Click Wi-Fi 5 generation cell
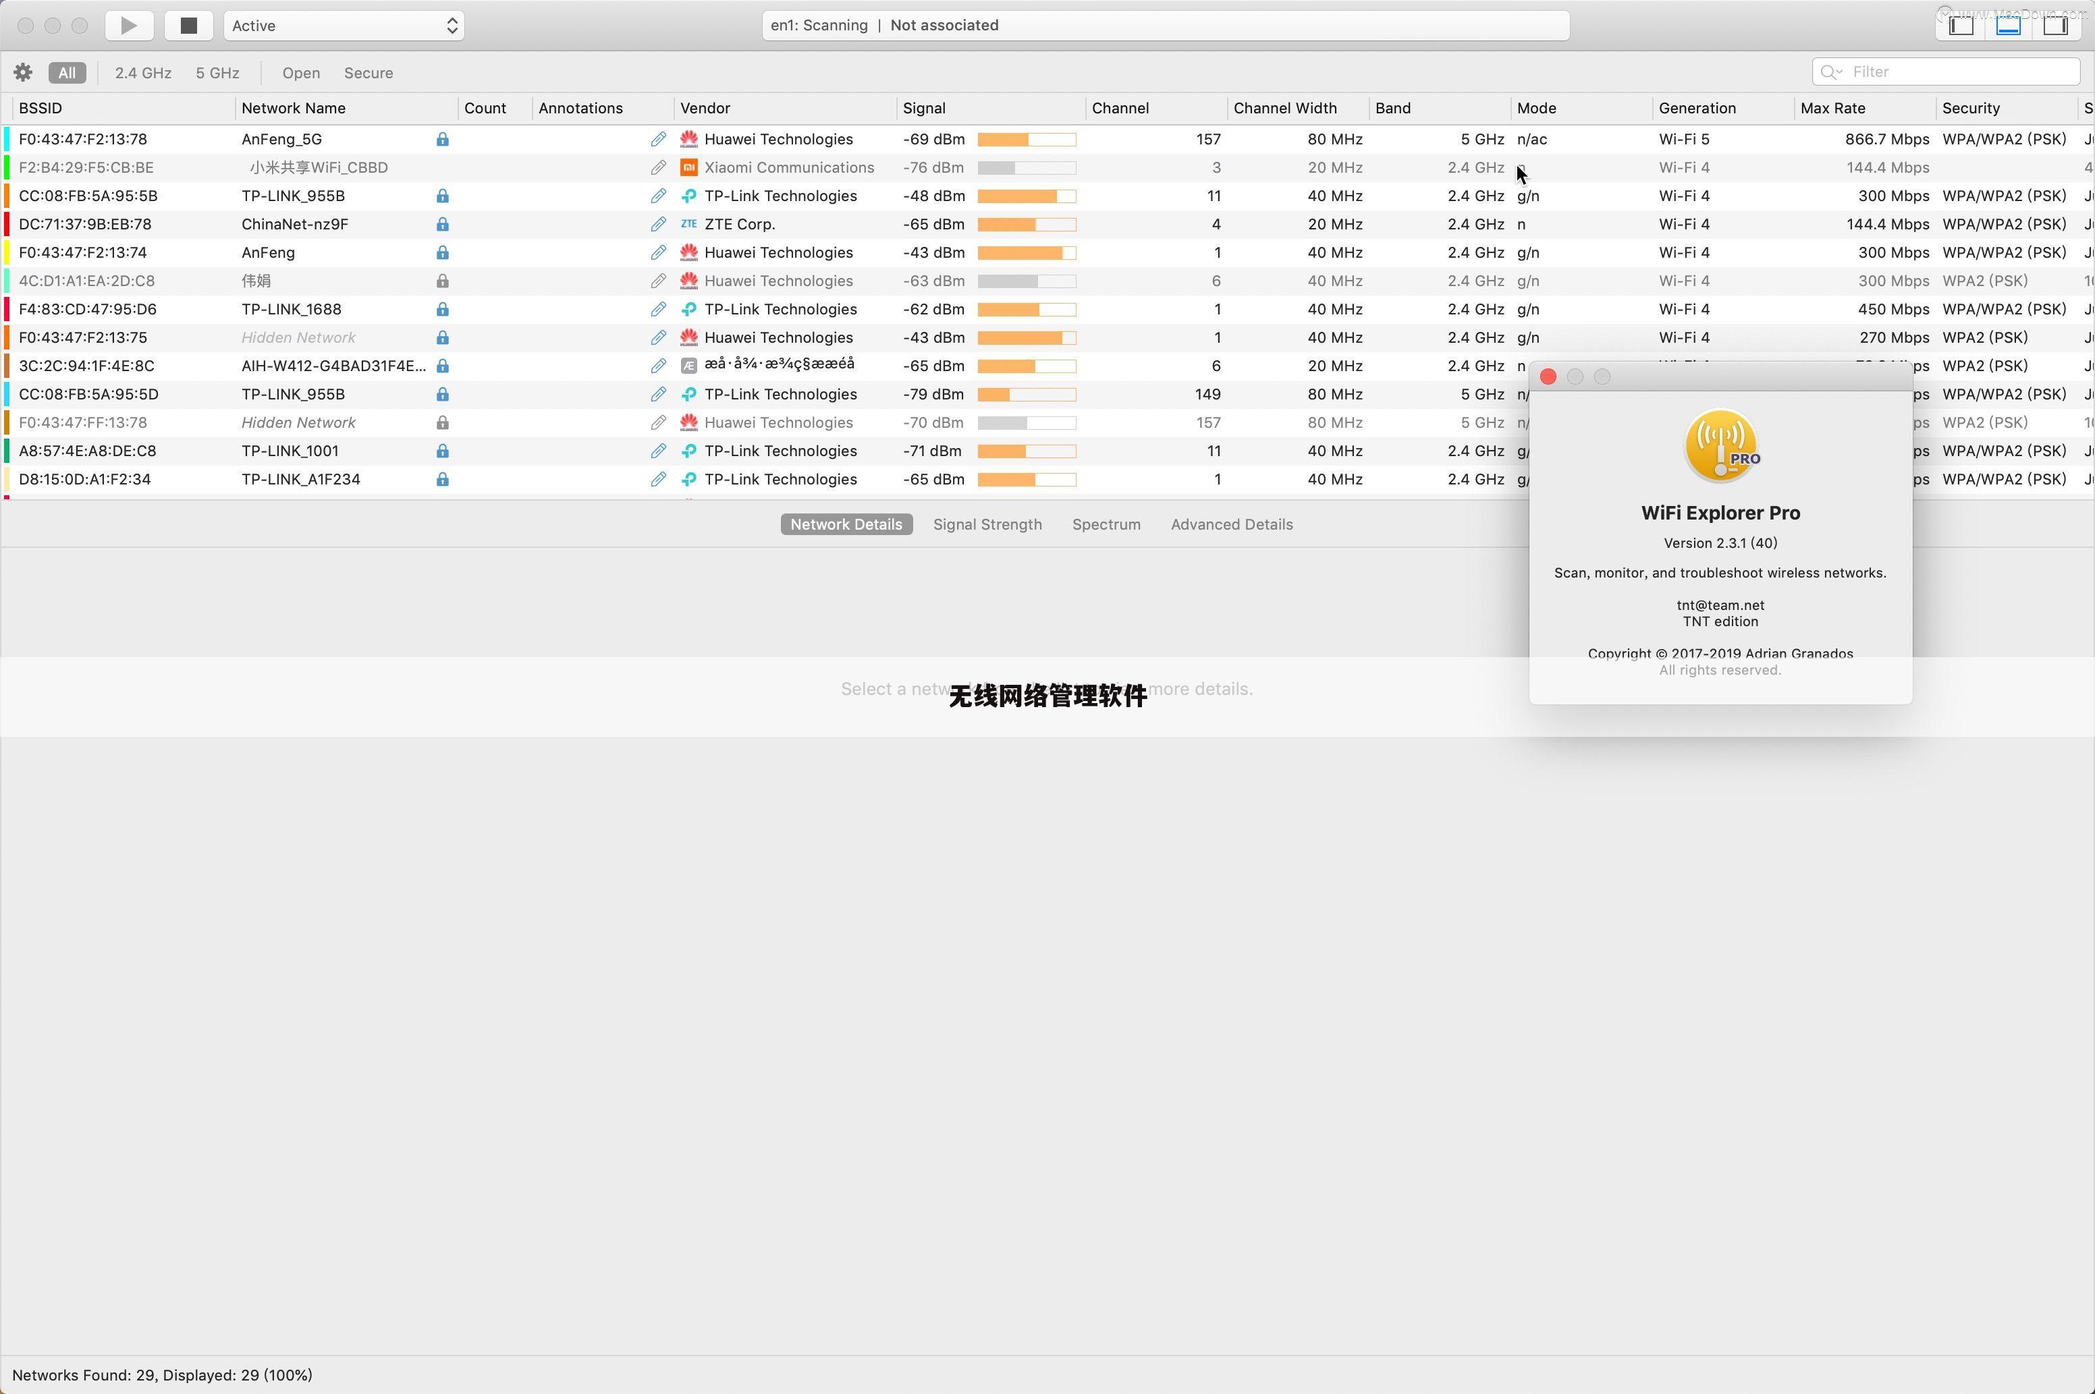Image resolution: width=2095 pixels, height=1394 pixels. (1683, 139)
